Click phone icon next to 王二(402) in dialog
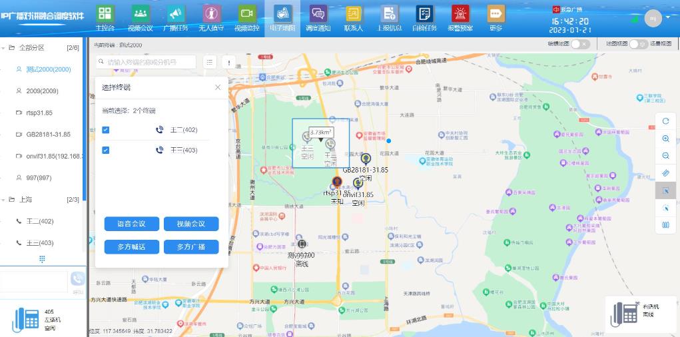The width and height of the screenshot is (680, 337). click(160, 130)
